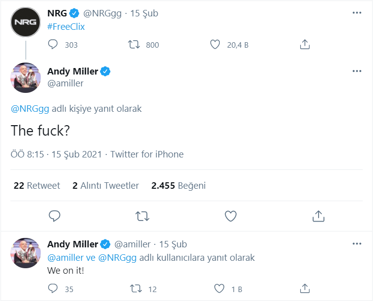Image resolution: width=388 pixels, height=301 pixels.
Task: Show the 2.455 Beğeni likes list
Action: pyautogui.click(x=178, y=186)
